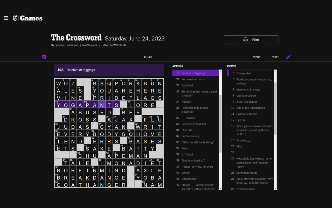This screenshot has width=332, height=208.
Task: Select Across clue 41 Unbalanced
Action: coord(196,179)
